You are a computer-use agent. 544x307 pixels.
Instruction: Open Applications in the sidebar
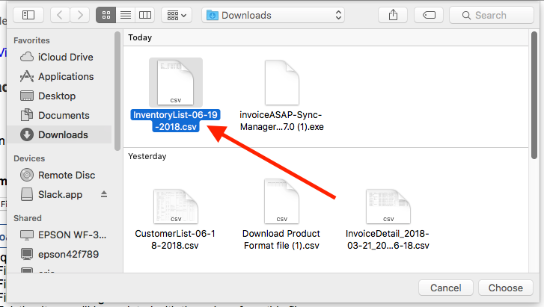tap(66, 76)
